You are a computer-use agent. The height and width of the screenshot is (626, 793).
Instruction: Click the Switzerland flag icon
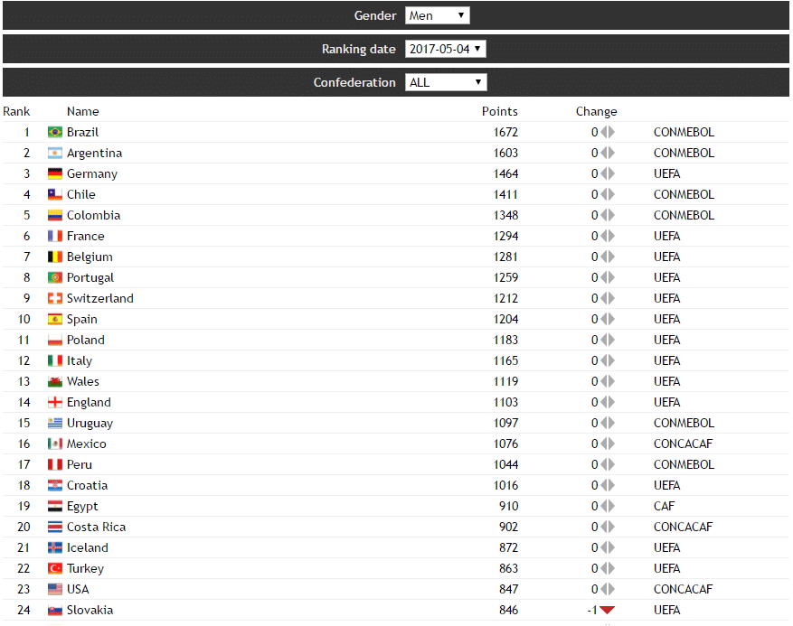(54, 298)
